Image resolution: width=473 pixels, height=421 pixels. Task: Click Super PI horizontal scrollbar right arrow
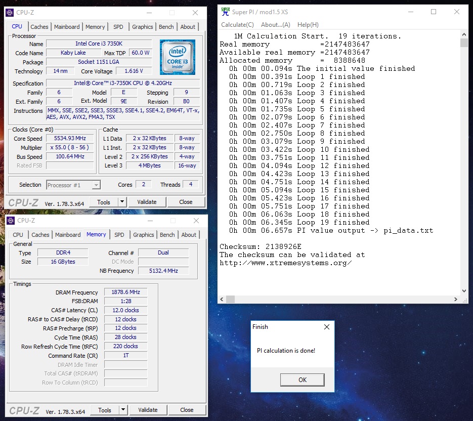click(x=455, y=300)
